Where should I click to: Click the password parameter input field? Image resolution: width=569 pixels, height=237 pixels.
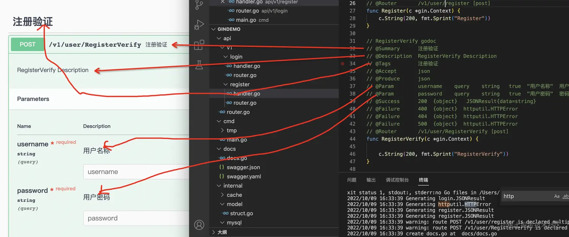click(136, 218)
